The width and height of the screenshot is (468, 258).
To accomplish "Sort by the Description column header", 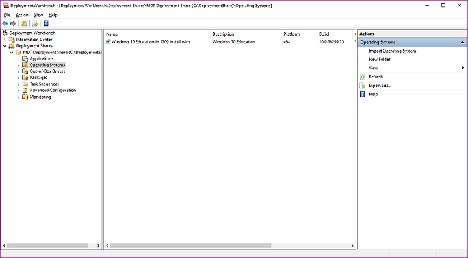I will [246, 34].
